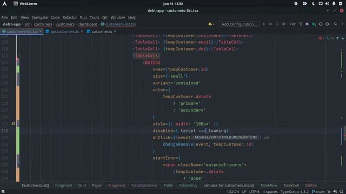Click the WebStorm app name in top bar

point(28,4)
